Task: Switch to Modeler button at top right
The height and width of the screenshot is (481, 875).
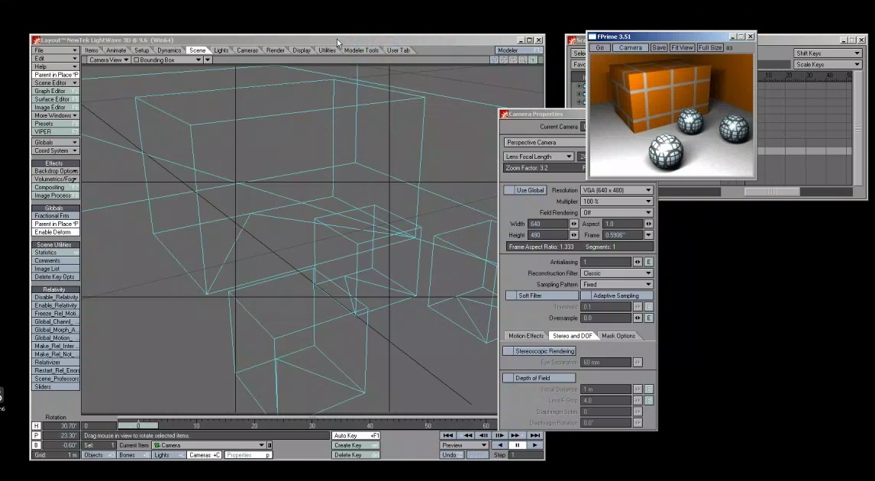Action: click(x=519, y=50)
